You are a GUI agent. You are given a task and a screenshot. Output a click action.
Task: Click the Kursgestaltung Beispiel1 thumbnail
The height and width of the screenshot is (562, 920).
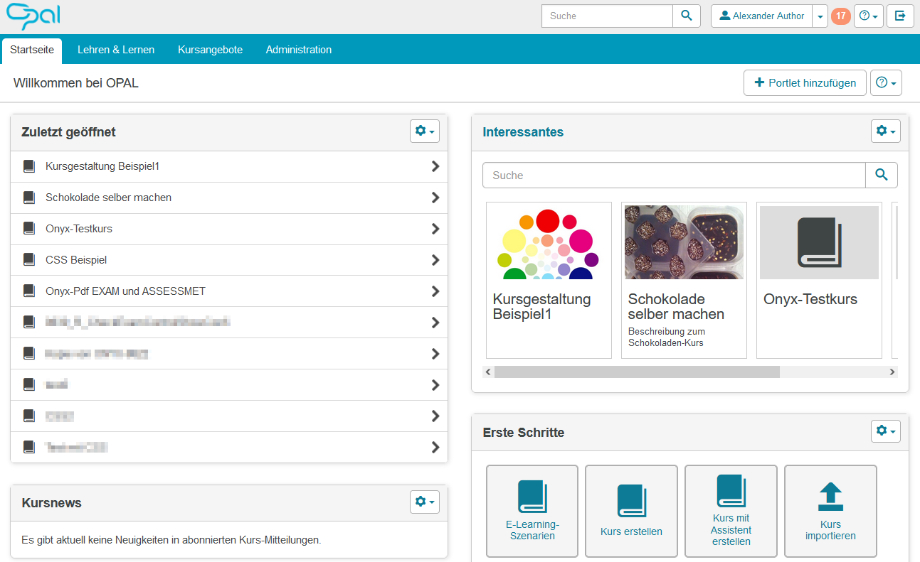(x=549, y=242)
